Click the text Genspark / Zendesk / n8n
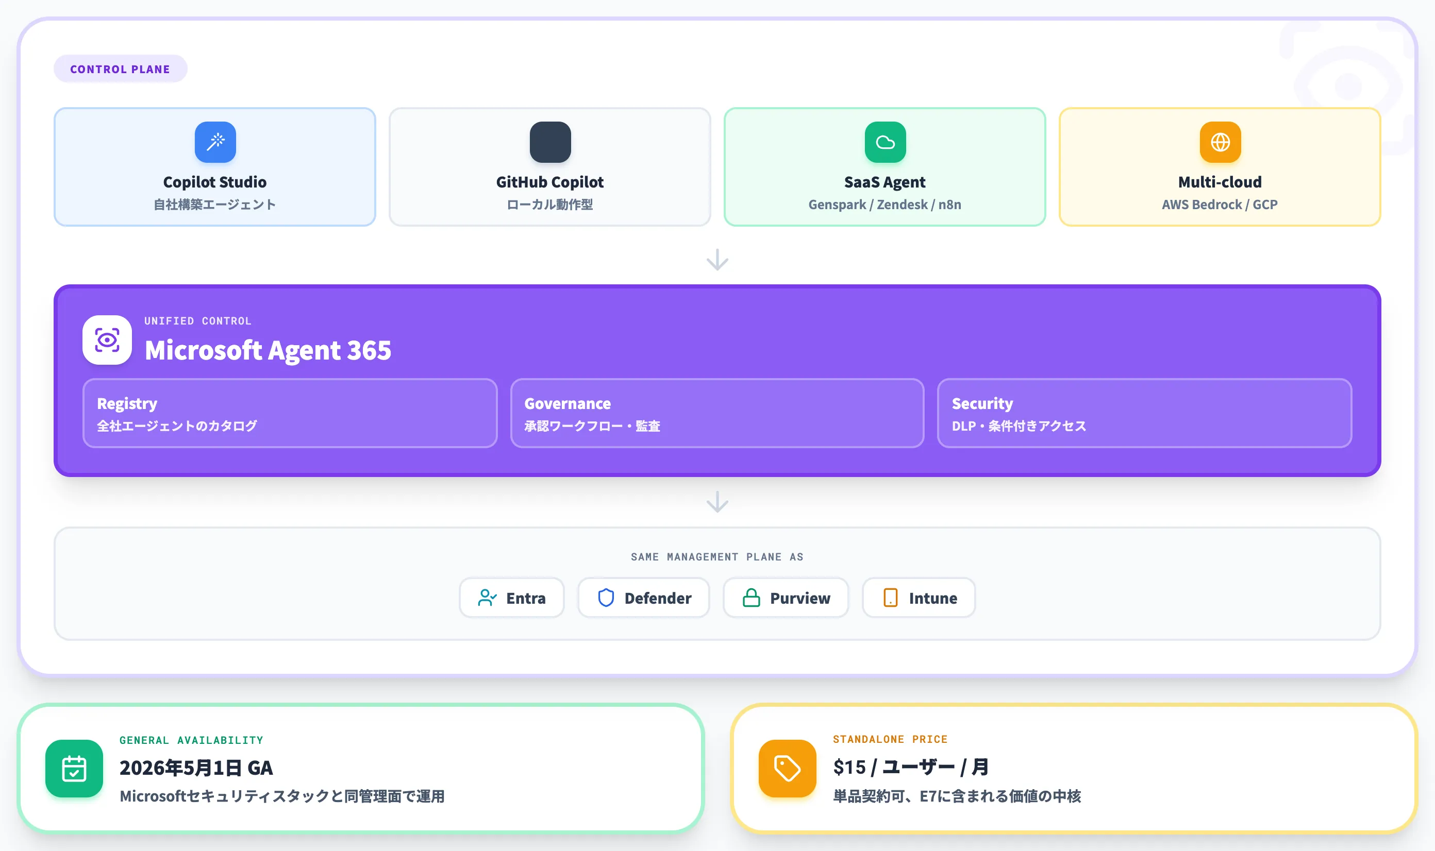Image resolution: width=1435 pixels, height=851 pixels. coord(886,205)
